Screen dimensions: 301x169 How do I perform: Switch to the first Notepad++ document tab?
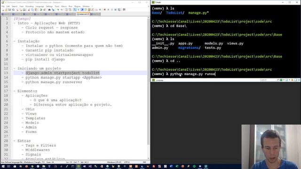pyautogui.click(x=7, y=14)
